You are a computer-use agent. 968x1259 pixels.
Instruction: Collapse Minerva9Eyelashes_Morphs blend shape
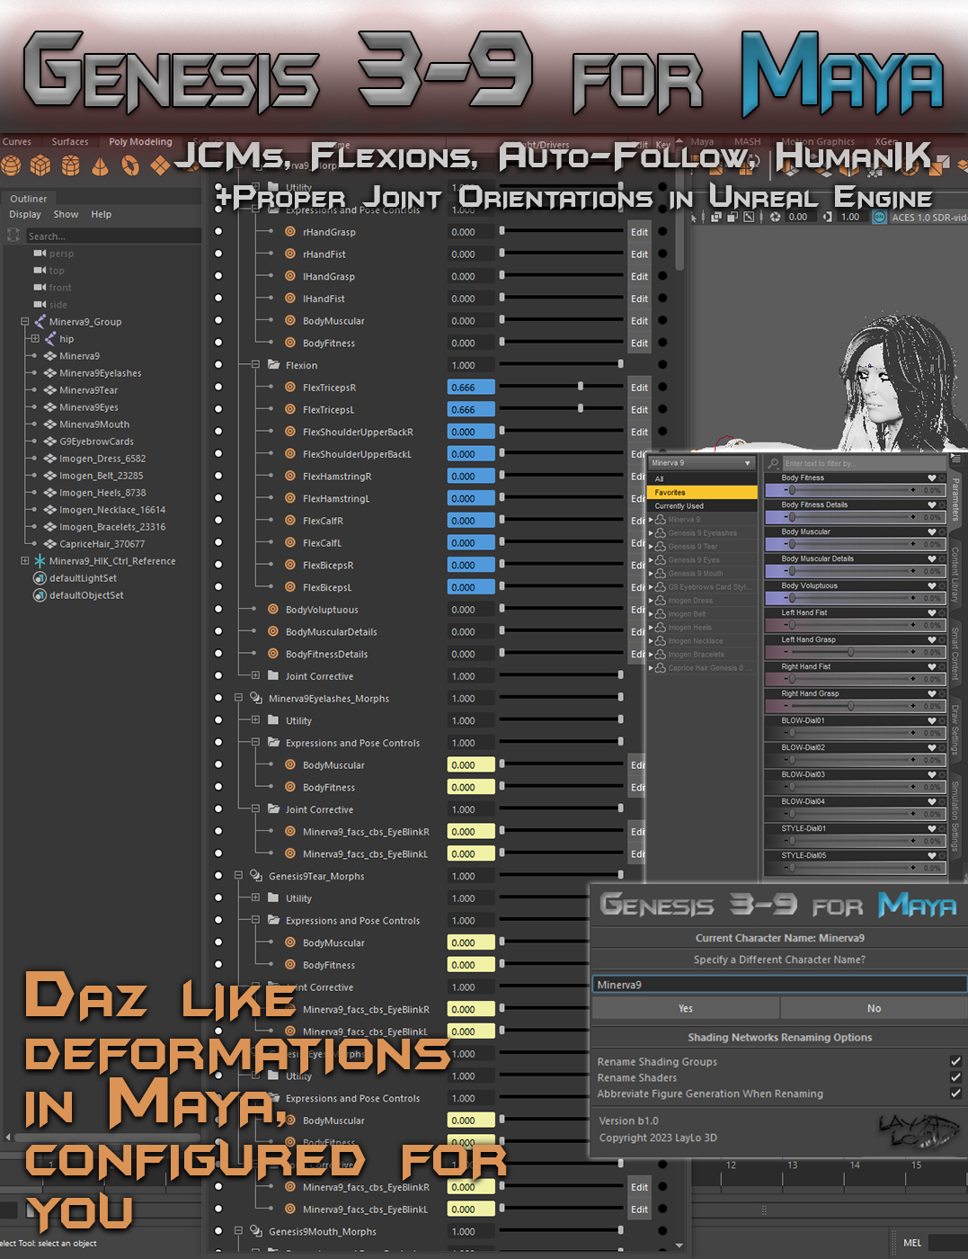point(239,698)
